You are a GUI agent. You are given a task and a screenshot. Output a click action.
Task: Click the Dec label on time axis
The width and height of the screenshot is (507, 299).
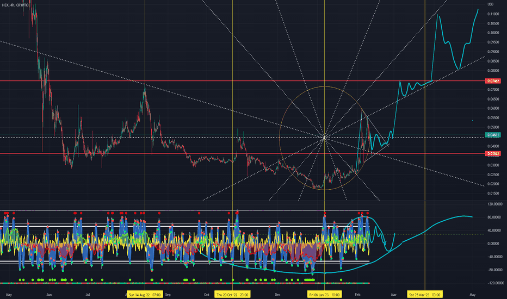(277, 295)
